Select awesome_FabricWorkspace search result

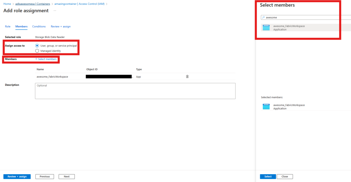coord(306,28)
